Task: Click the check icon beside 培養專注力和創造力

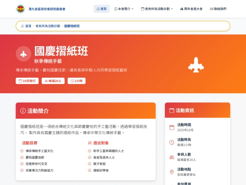Action: 22,170
